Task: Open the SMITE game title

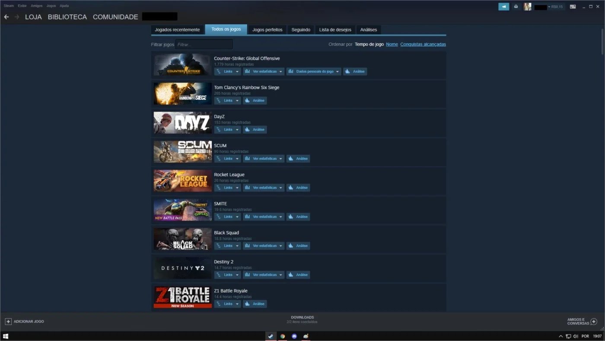Action: pos(220,203)
